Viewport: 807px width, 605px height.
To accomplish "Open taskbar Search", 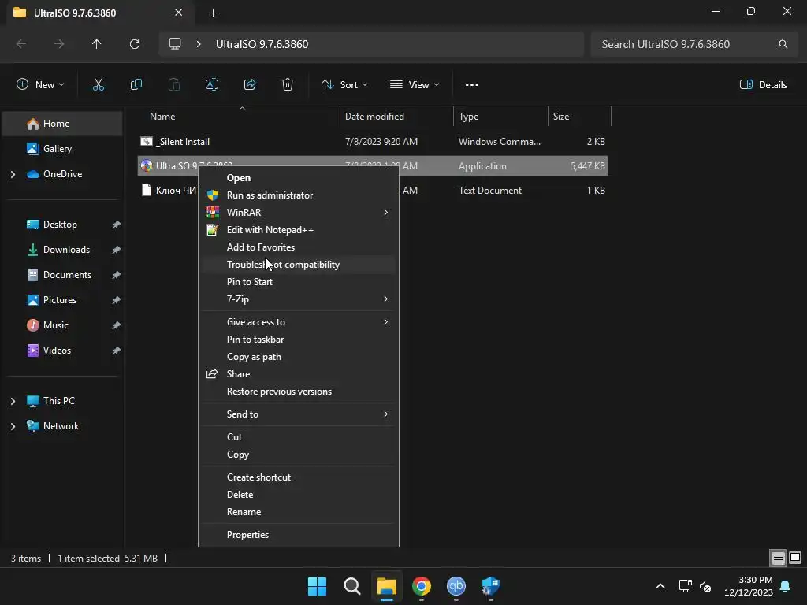I will click(x=352, y=586).
